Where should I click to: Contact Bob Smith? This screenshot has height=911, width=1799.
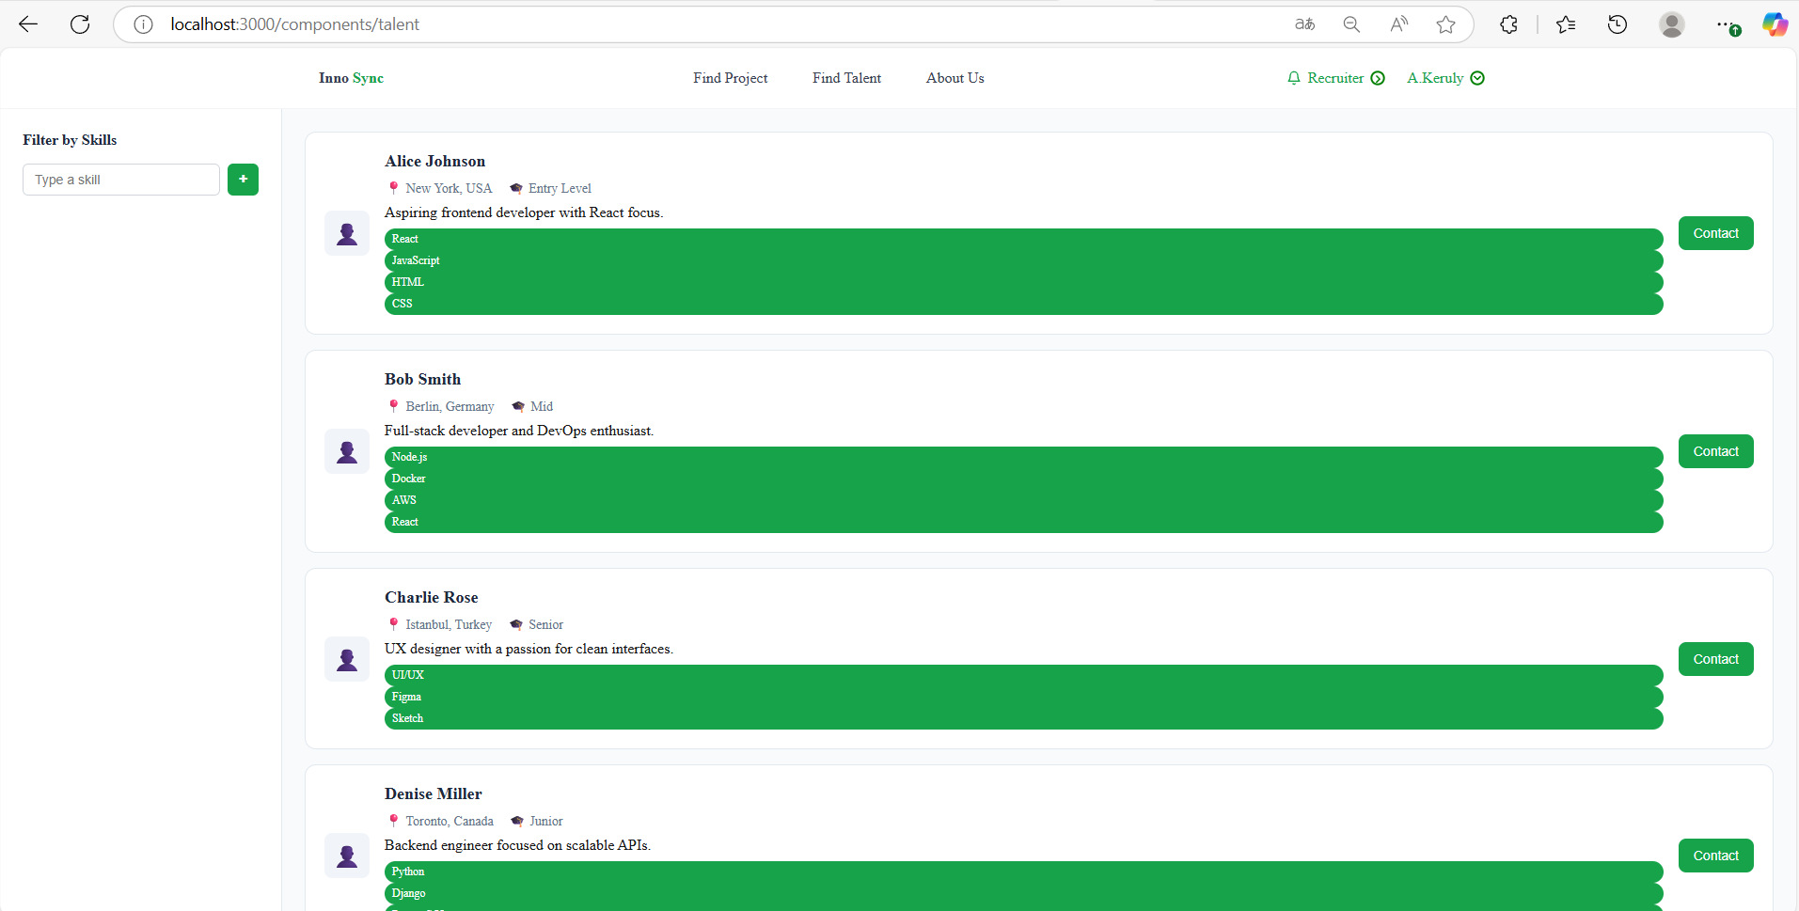click(1715, 451)
